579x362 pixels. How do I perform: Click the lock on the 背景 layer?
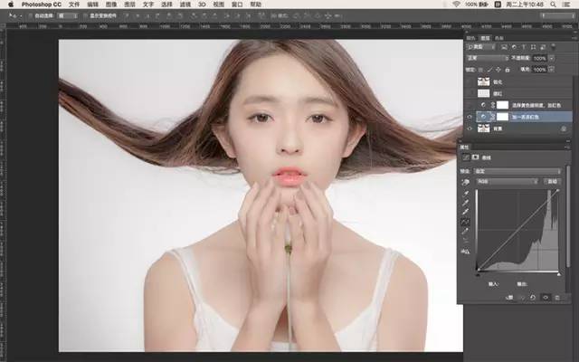point(563,129)
